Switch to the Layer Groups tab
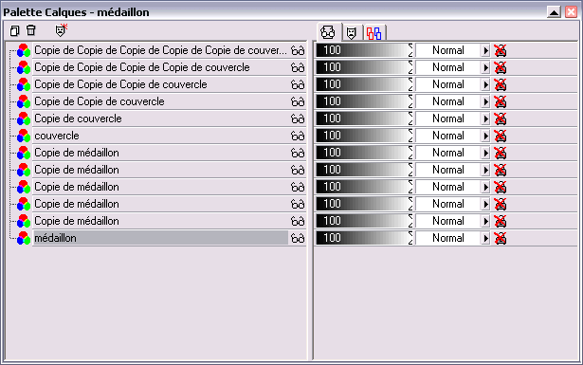The height and width of the screenshot is (365, 583). [374, 33]
